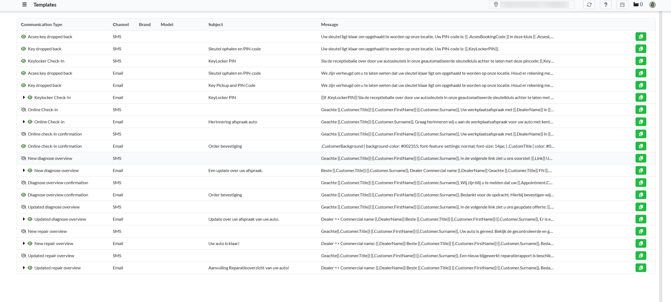The width and height of the screenshot is (671, 302).
Task: Expand the Keylocker Check-In Email row
Action: 24,97
